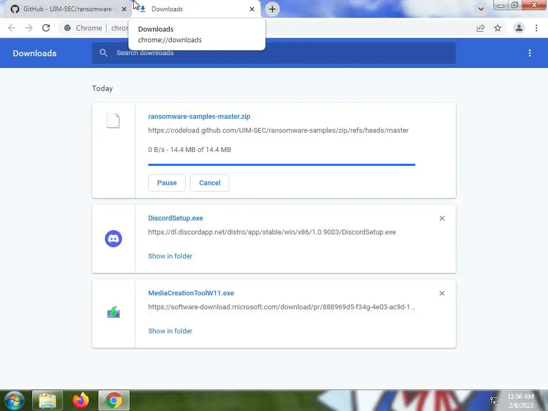Screen dimensions: 548x411
Task: Remove MediaCreationToolW11.exe from list
Action: pos(442,293)
